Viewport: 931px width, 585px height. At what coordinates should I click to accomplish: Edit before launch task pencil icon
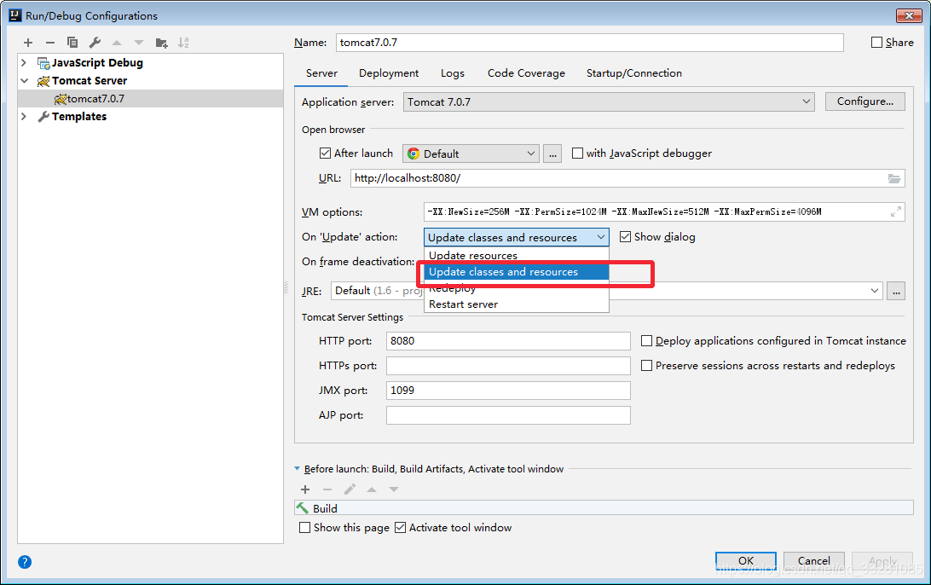[x=350, y=489]
